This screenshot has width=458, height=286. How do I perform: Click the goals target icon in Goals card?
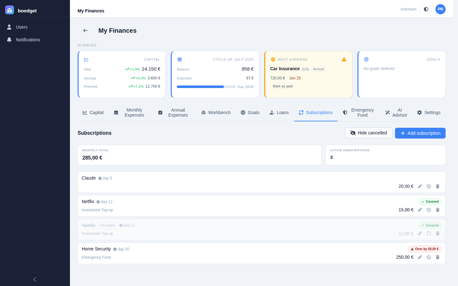[366, 59]
